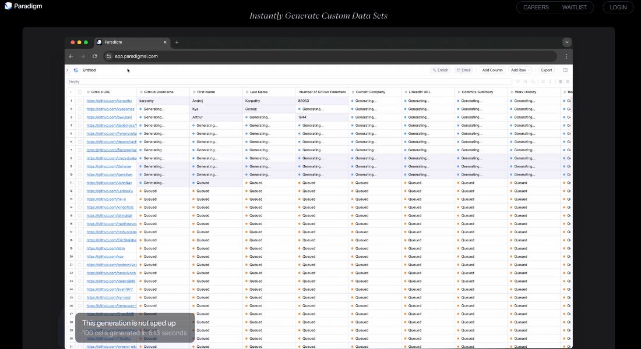This screenshot has height=349, width=641.
Task: Click the First Name cell Arthur
Action: click(216, 117)
